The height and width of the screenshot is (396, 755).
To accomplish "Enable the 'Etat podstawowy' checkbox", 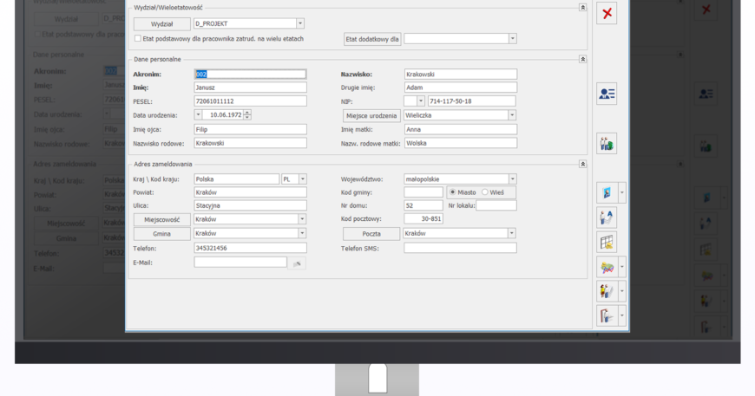I will pos(138,39).
